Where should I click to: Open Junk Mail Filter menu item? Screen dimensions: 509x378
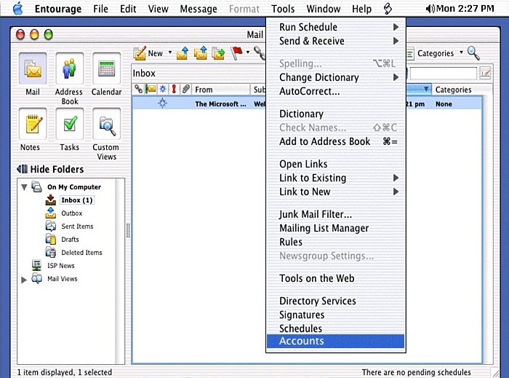pos(336,214)
